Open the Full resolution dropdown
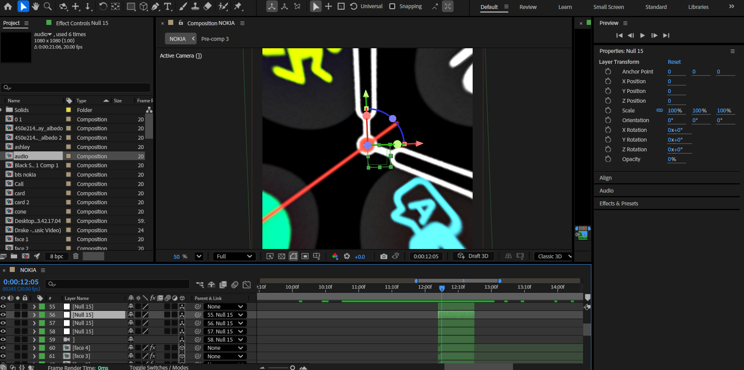 (234, 256)
